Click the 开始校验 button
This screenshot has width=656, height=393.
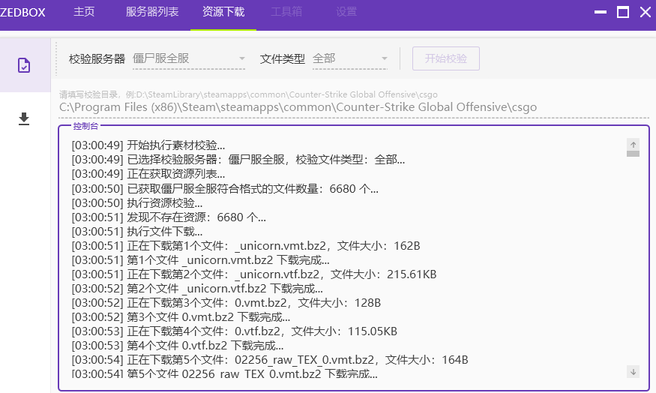coord(446,58)
